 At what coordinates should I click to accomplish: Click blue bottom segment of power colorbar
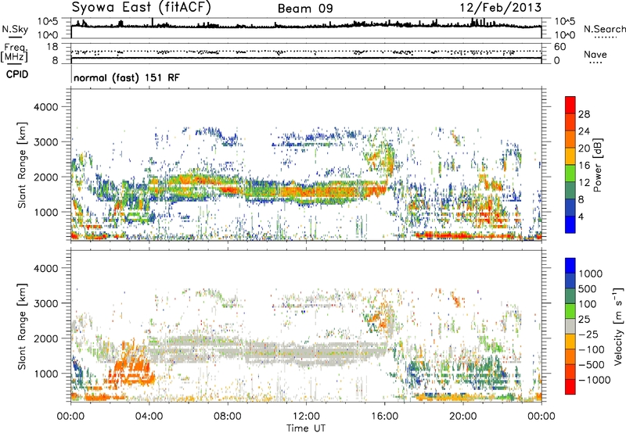point(570,224)
